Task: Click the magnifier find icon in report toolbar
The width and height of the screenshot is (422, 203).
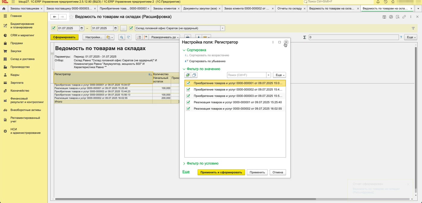Action: (x=121, y=37)
